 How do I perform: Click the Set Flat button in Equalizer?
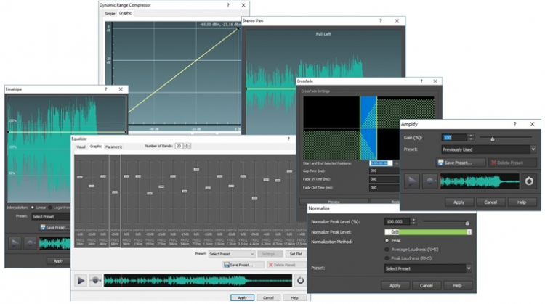[x=296, y=254]
